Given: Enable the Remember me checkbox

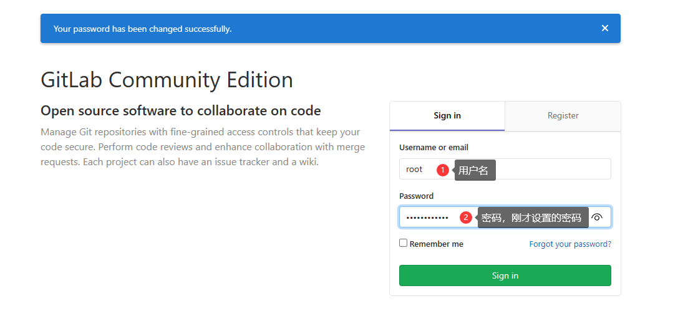Looking at the screenshot, I should tap(404, 242).
